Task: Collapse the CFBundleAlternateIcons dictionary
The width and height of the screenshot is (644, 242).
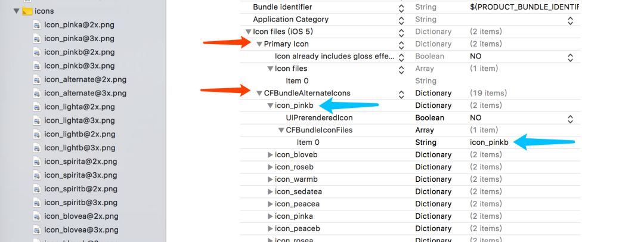Action: click(259, 93)
